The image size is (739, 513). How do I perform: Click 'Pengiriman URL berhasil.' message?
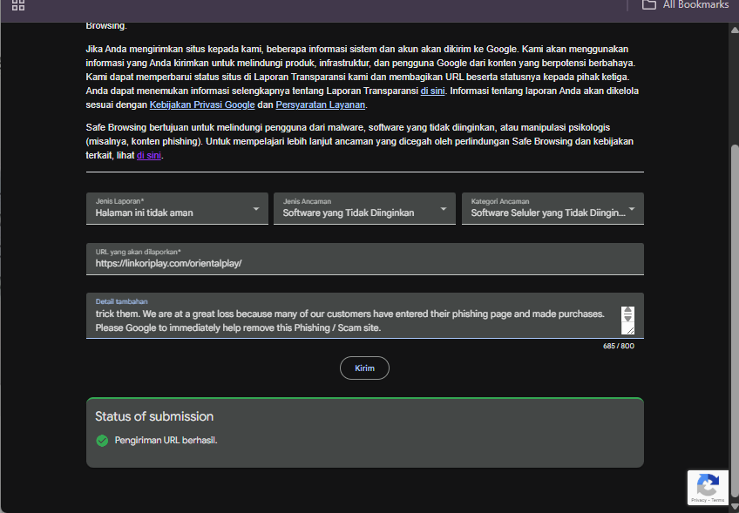click(x=166, y=441)
